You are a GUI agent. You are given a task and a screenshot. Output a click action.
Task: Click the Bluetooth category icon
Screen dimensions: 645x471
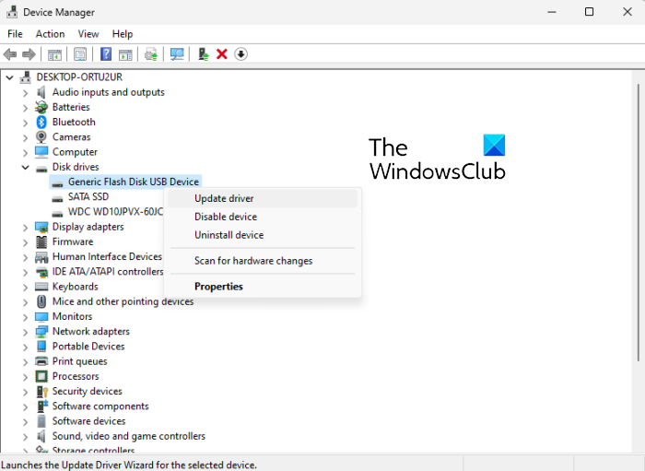tap(41, 123)
